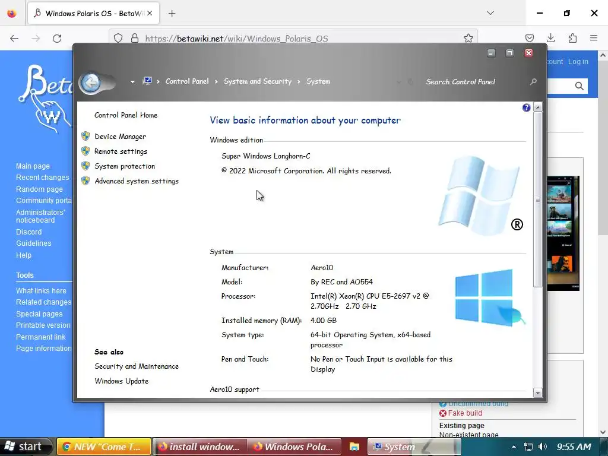Viewport: 608px width, 456px height.
Task: Open Guidelines link in BetaWiki sidebar
Action: pyautogui.click(x=33, y=243)
